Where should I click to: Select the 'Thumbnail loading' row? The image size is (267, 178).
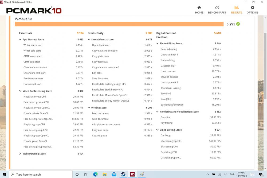click(x=191, y=88)
